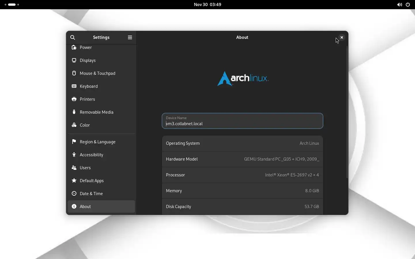The image size is (415, 259).
Task: Click the About info icon
Action: click(x=74, y=206)
